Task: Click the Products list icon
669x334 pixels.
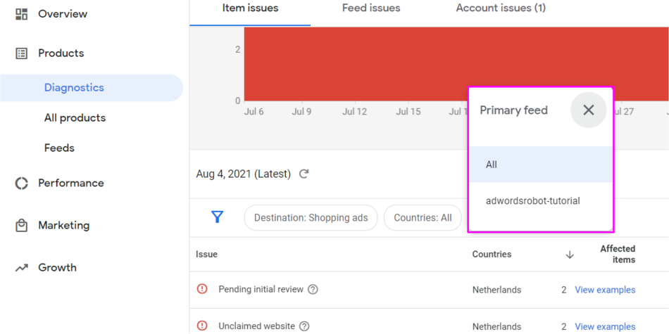Action: pyautogui.click(x=22, y=53)
